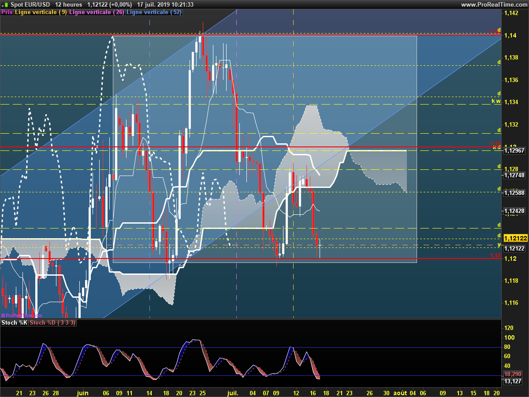This screenshot has height=397, width=529.
Task: Visit the www.ProRealTime.com link
Action: point(494,4)
